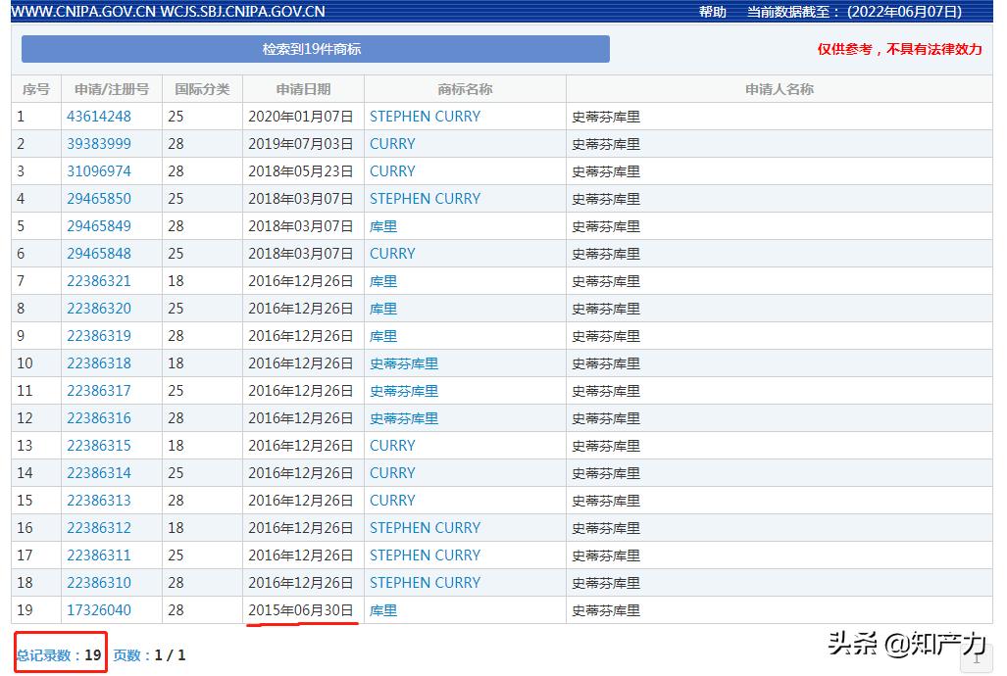
Task: Open CURRY trademark in row 13
Action: point(392,446)
